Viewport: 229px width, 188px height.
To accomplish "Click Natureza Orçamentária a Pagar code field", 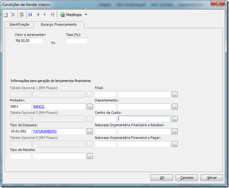I will pyautogui.click(x=106, y=144).
